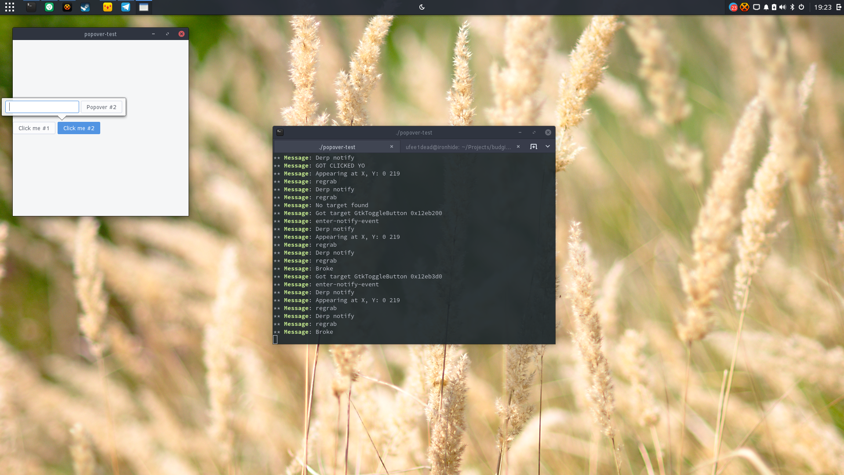The height and width of the screenshot is (475, 844).
Task: Click the 19:23 clock
Action: tap(823, 7)
